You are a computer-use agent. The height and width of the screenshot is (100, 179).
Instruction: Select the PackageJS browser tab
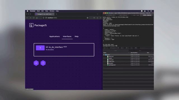coord(44,14)
